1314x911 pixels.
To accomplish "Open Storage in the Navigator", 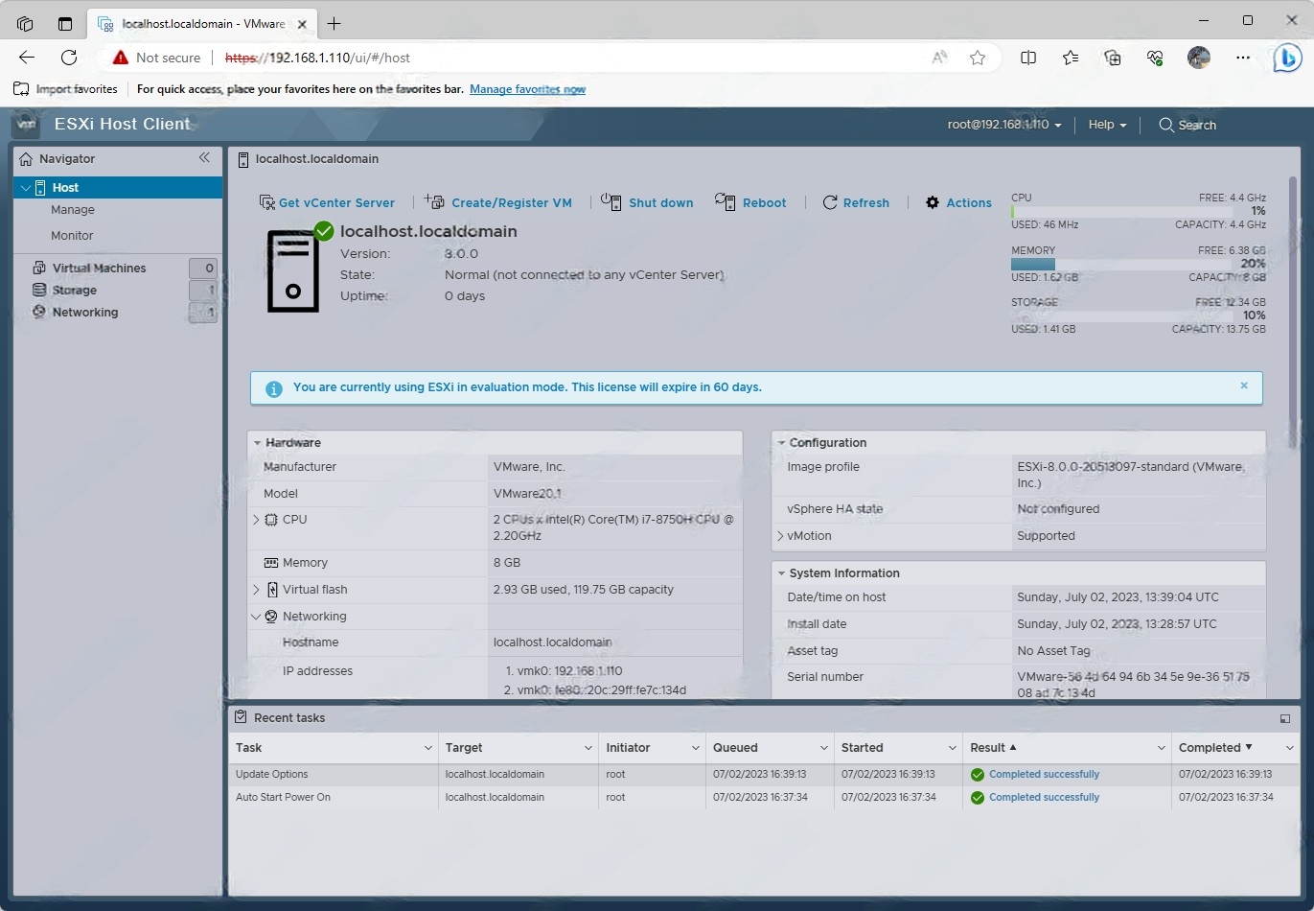I will pos(74,291).
